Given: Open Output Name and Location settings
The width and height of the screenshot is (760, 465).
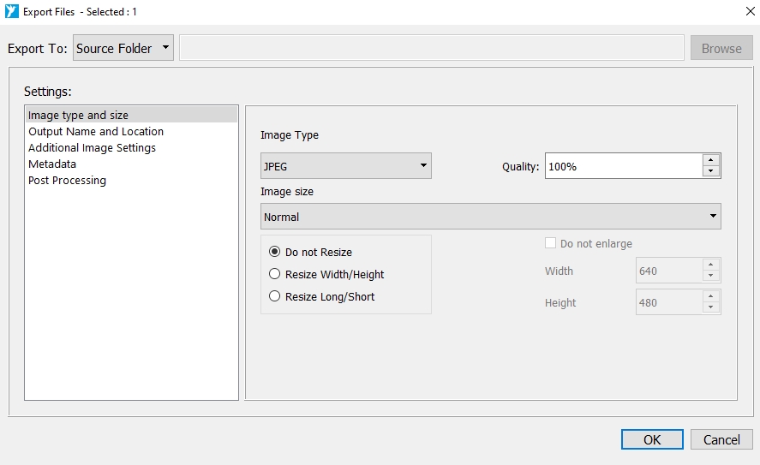Looking at the screenshot, I should [96, 131].
